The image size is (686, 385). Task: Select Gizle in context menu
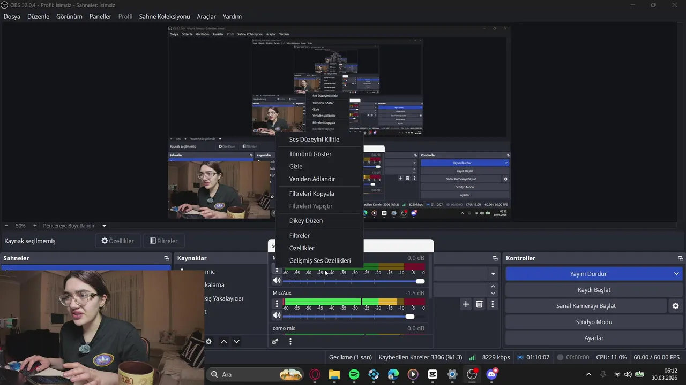click(x=296, y=167)
